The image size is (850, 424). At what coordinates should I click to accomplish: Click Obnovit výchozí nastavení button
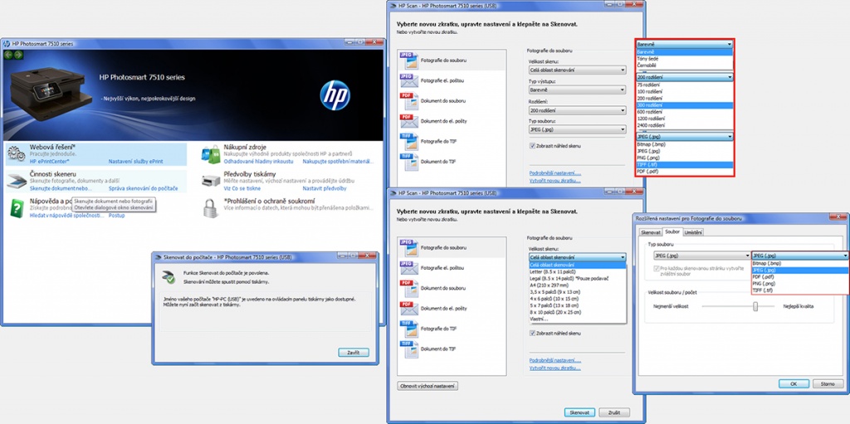click(428, 386)
